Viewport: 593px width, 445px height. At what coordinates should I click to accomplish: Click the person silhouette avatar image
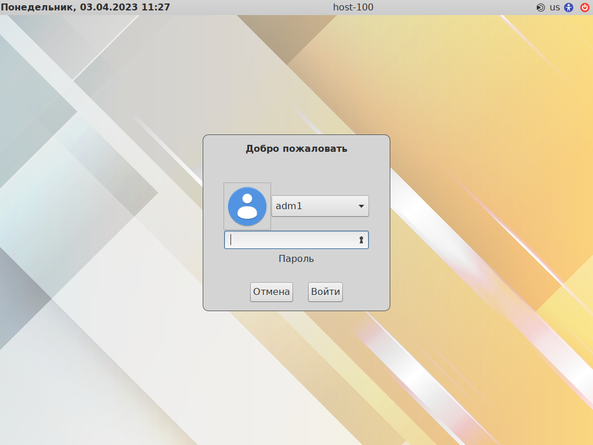coord(247,206)
